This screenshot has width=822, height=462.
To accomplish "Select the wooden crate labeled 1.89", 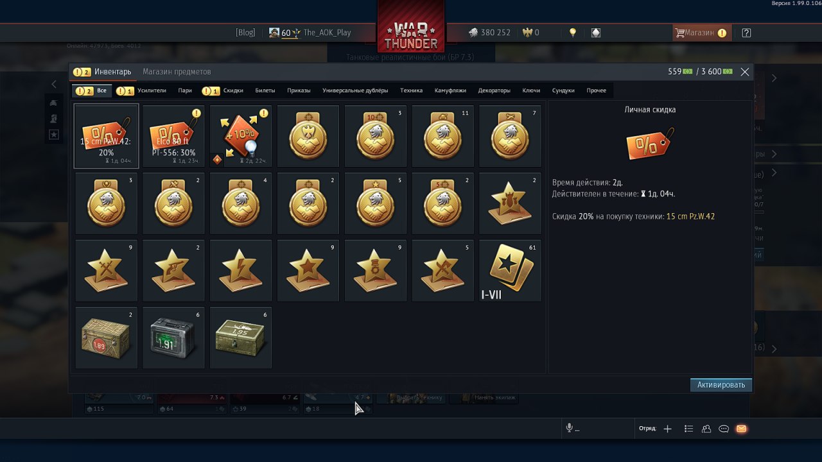I will (106, 338).
